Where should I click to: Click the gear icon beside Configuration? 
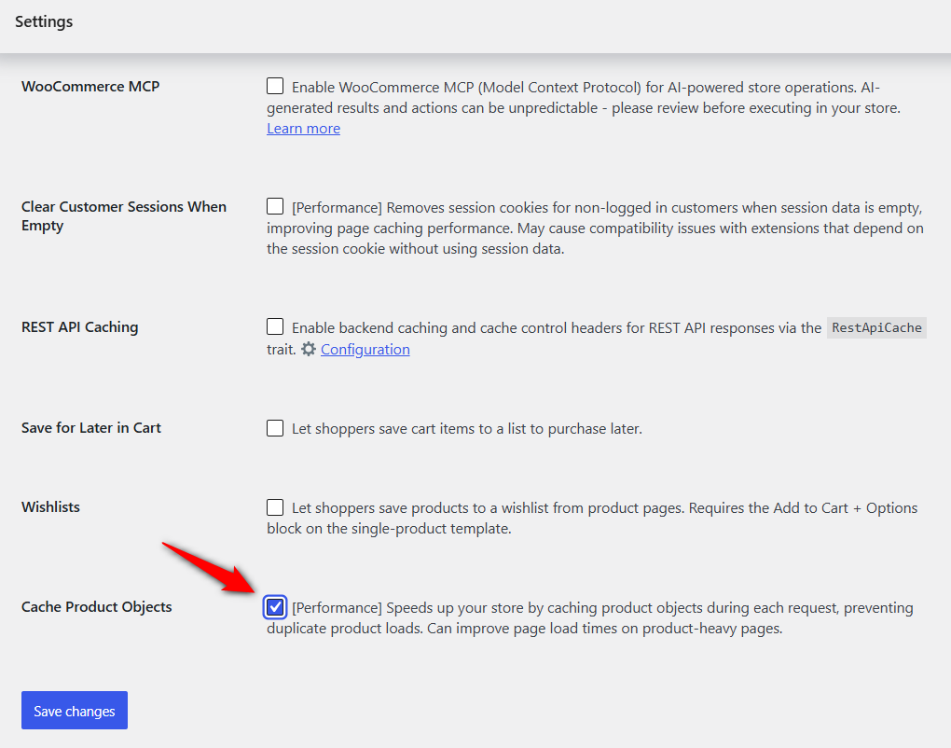tap(309, 349)
